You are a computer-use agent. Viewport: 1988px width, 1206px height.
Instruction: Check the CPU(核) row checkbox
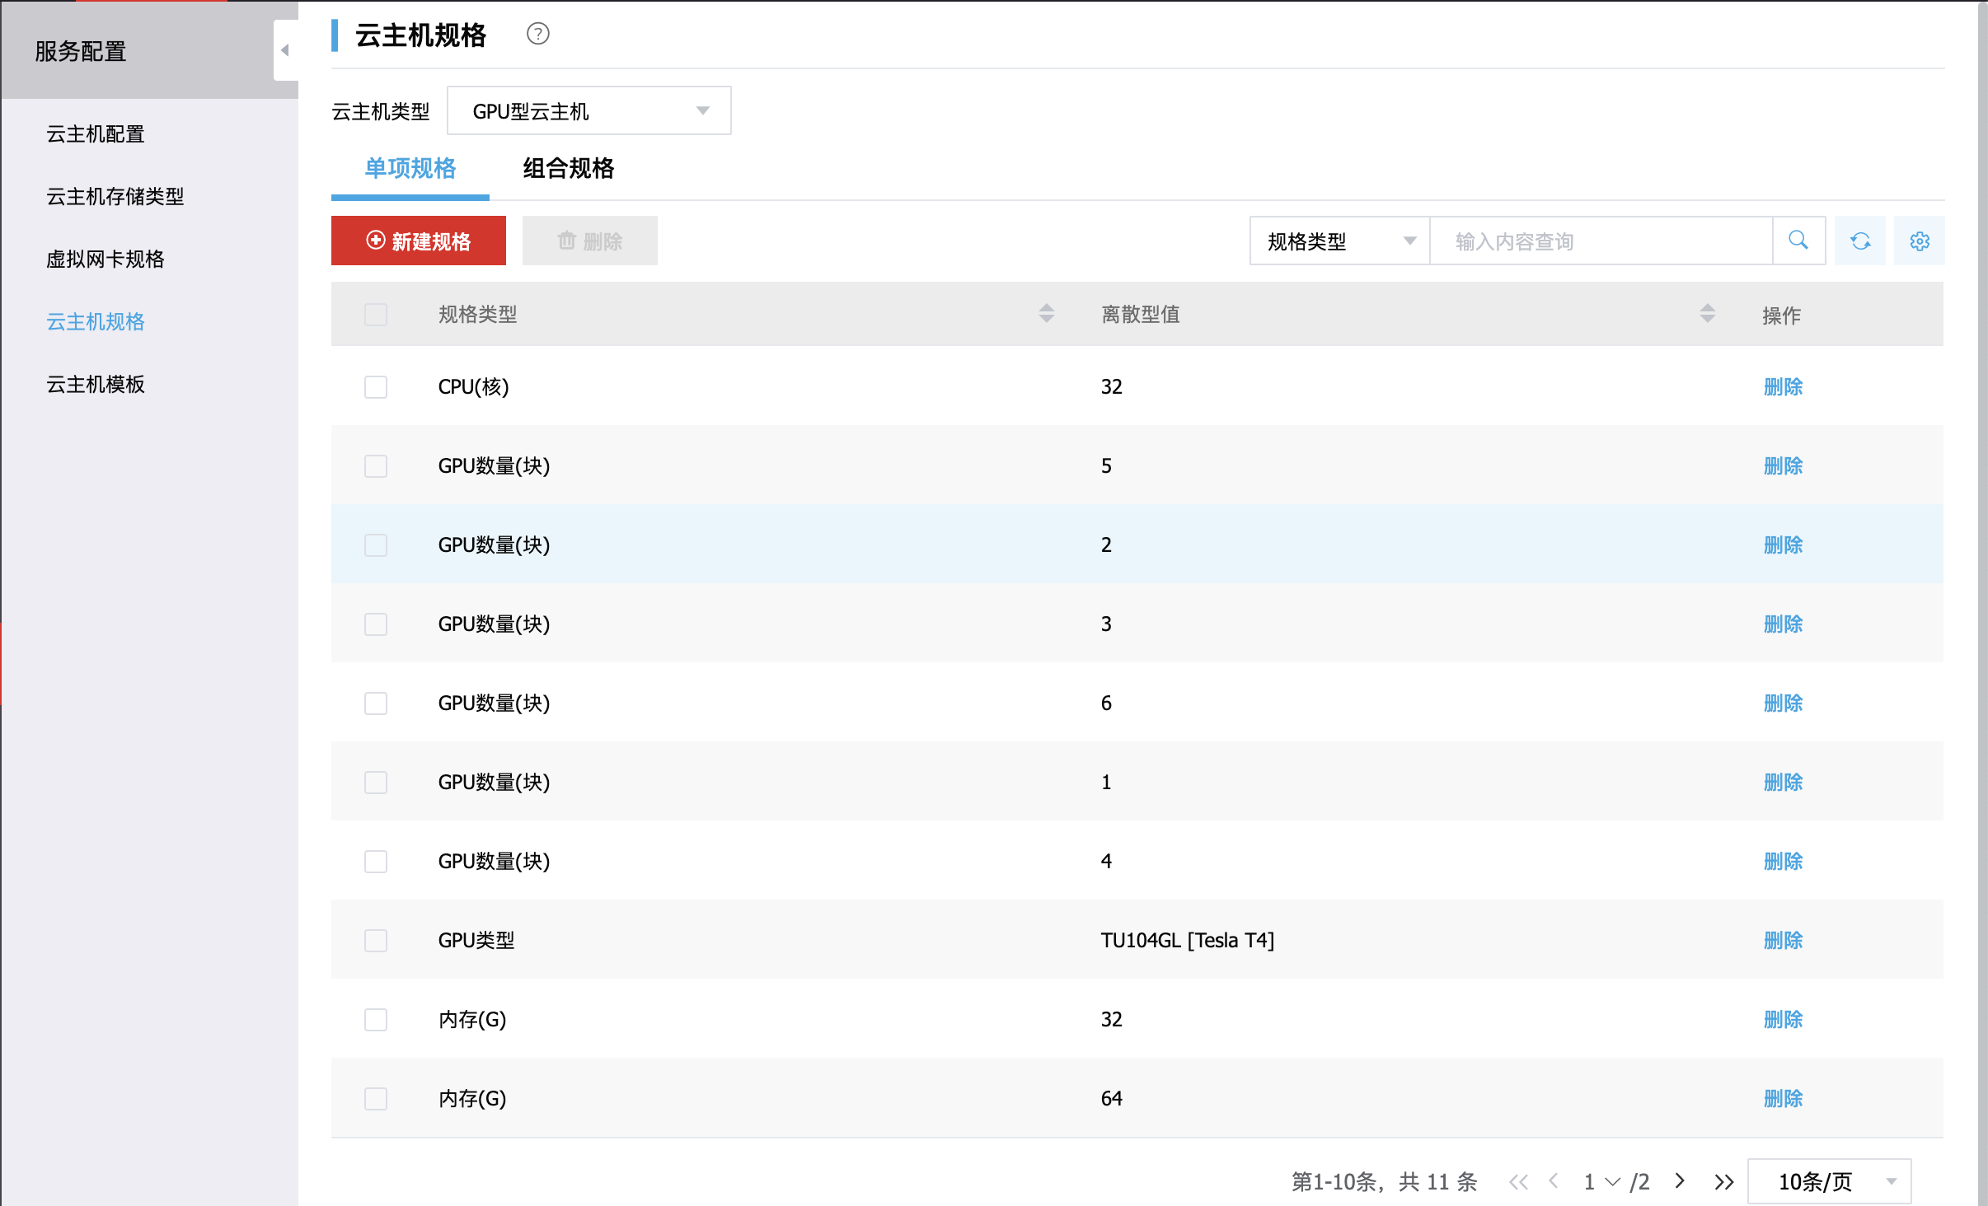point(376,386)
